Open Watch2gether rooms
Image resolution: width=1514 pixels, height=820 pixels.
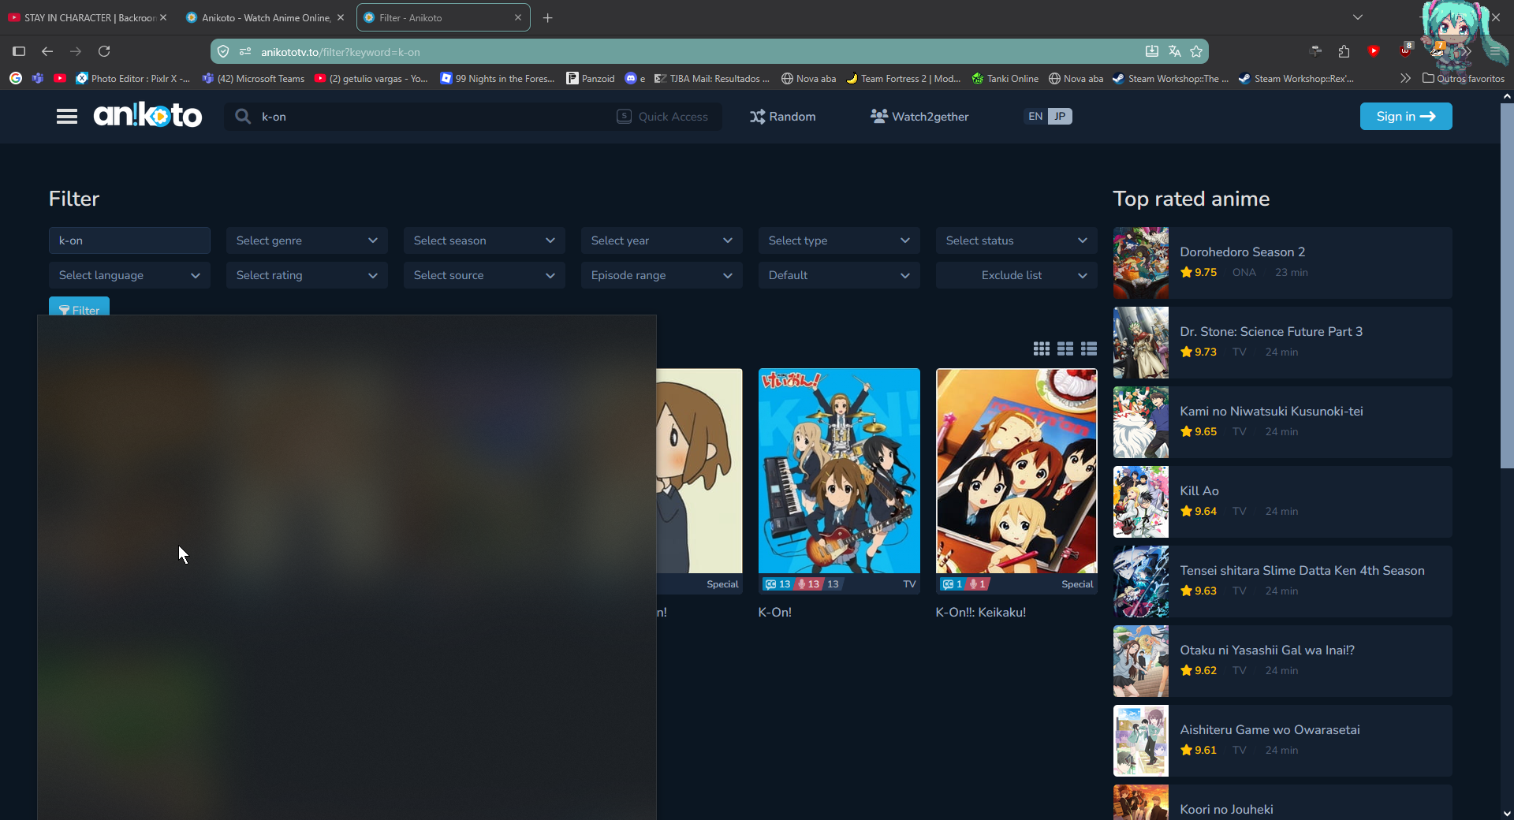point(919,117)
